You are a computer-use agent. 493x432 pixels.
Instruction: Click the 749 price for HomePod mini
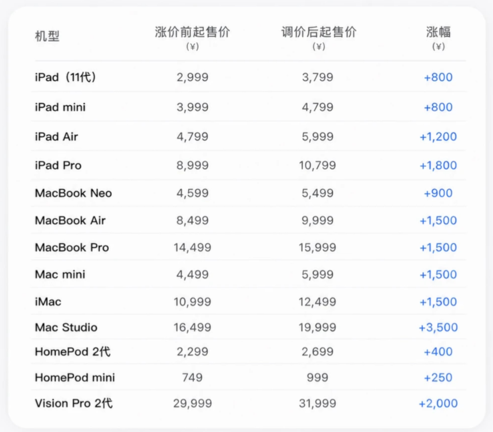tap(192, 377)
